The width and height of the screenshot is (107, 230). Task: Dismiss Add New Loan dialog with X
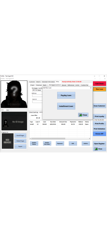(x=91, y=88)
